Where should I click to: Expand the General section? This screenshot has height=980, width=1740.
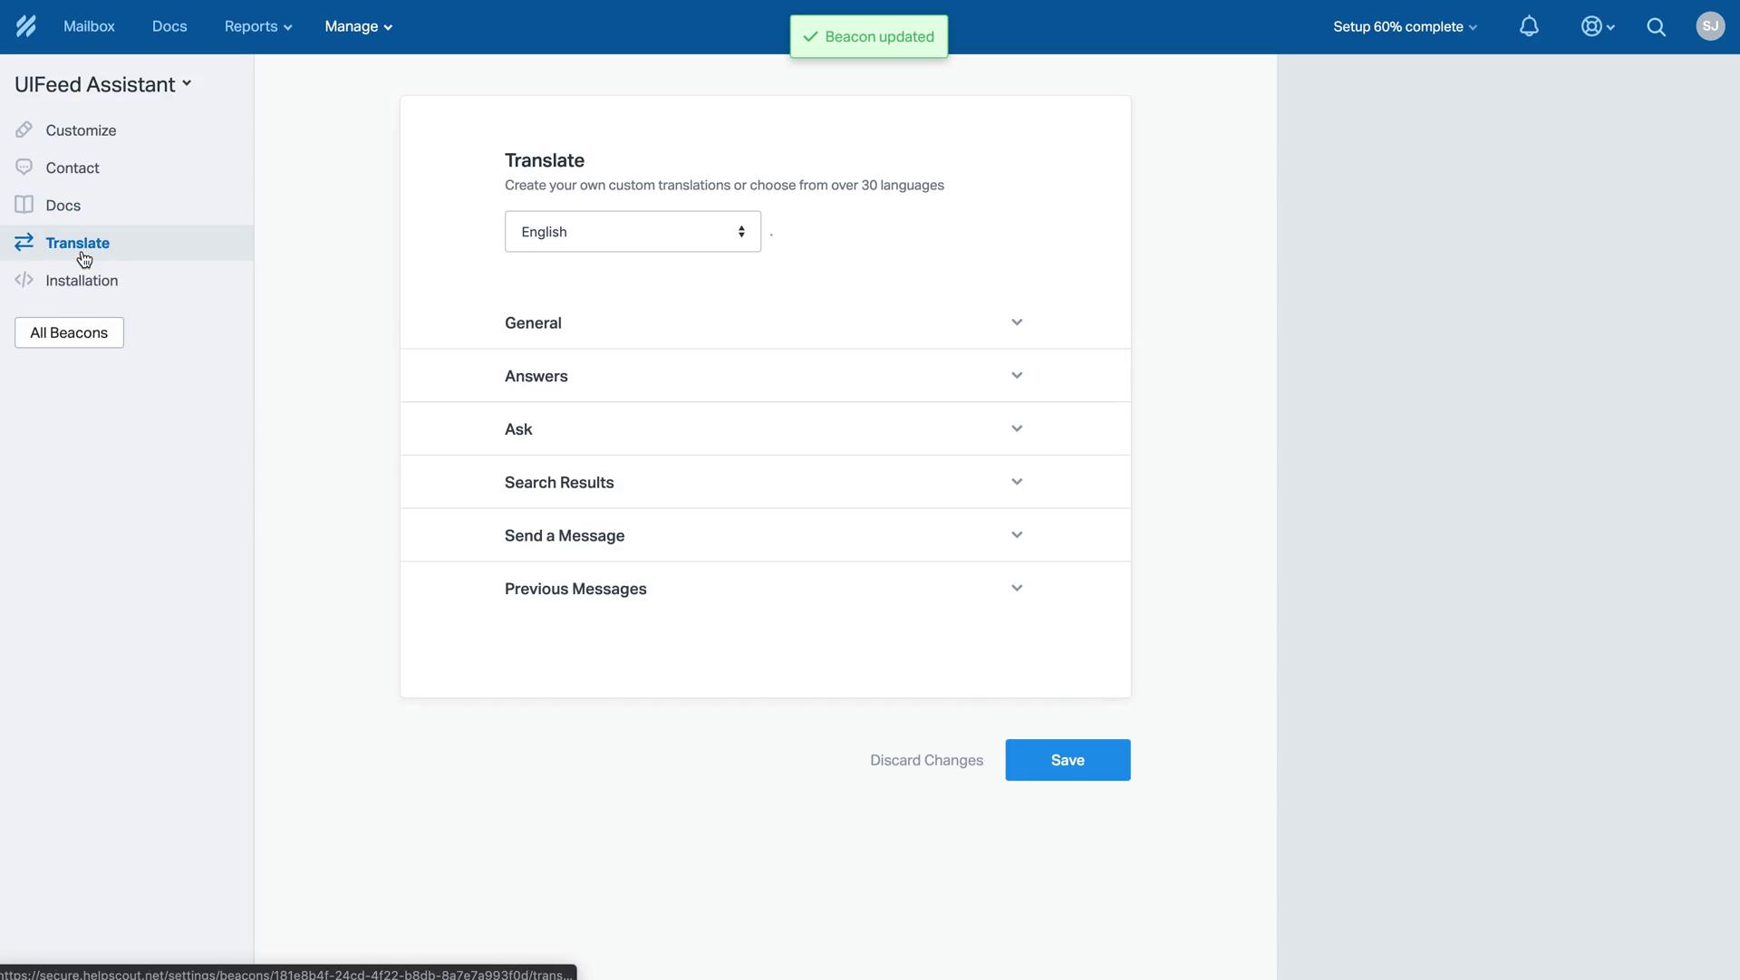point(1017,322)
